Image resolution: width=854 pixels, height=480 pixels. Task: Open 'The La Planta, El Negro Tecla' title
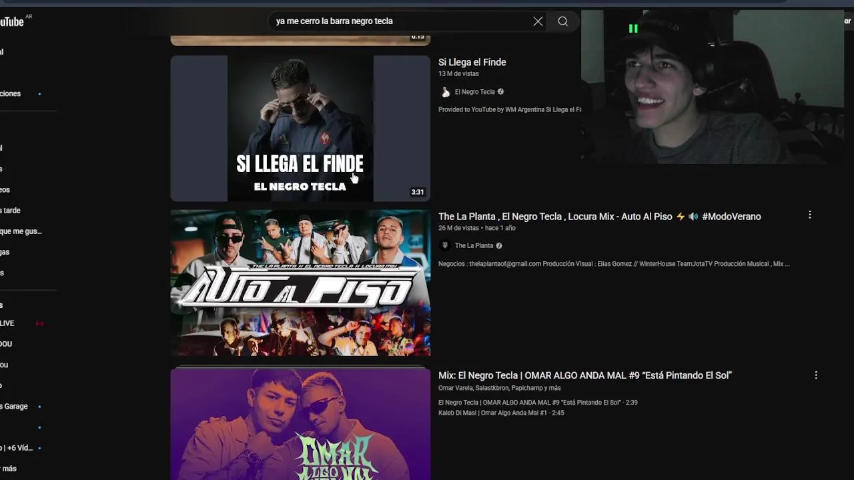pyautogui.click(x=599, y=217)
